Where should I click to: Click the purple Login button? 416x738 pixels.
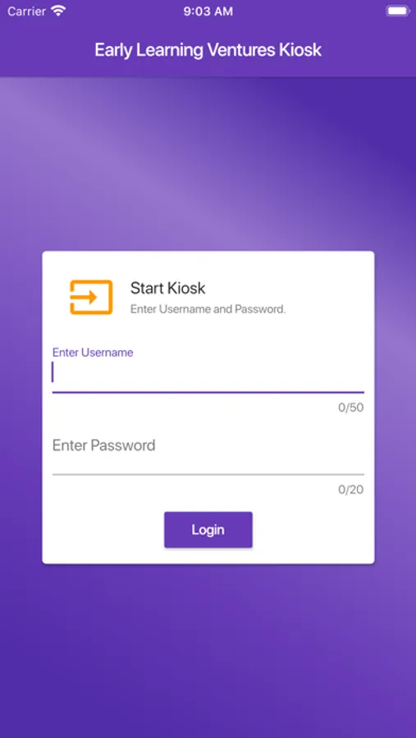[x=208, y=530]
